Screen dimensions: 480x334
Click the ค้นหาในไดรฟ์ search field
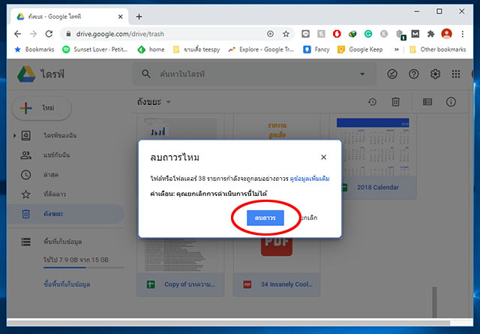[254, 74]
